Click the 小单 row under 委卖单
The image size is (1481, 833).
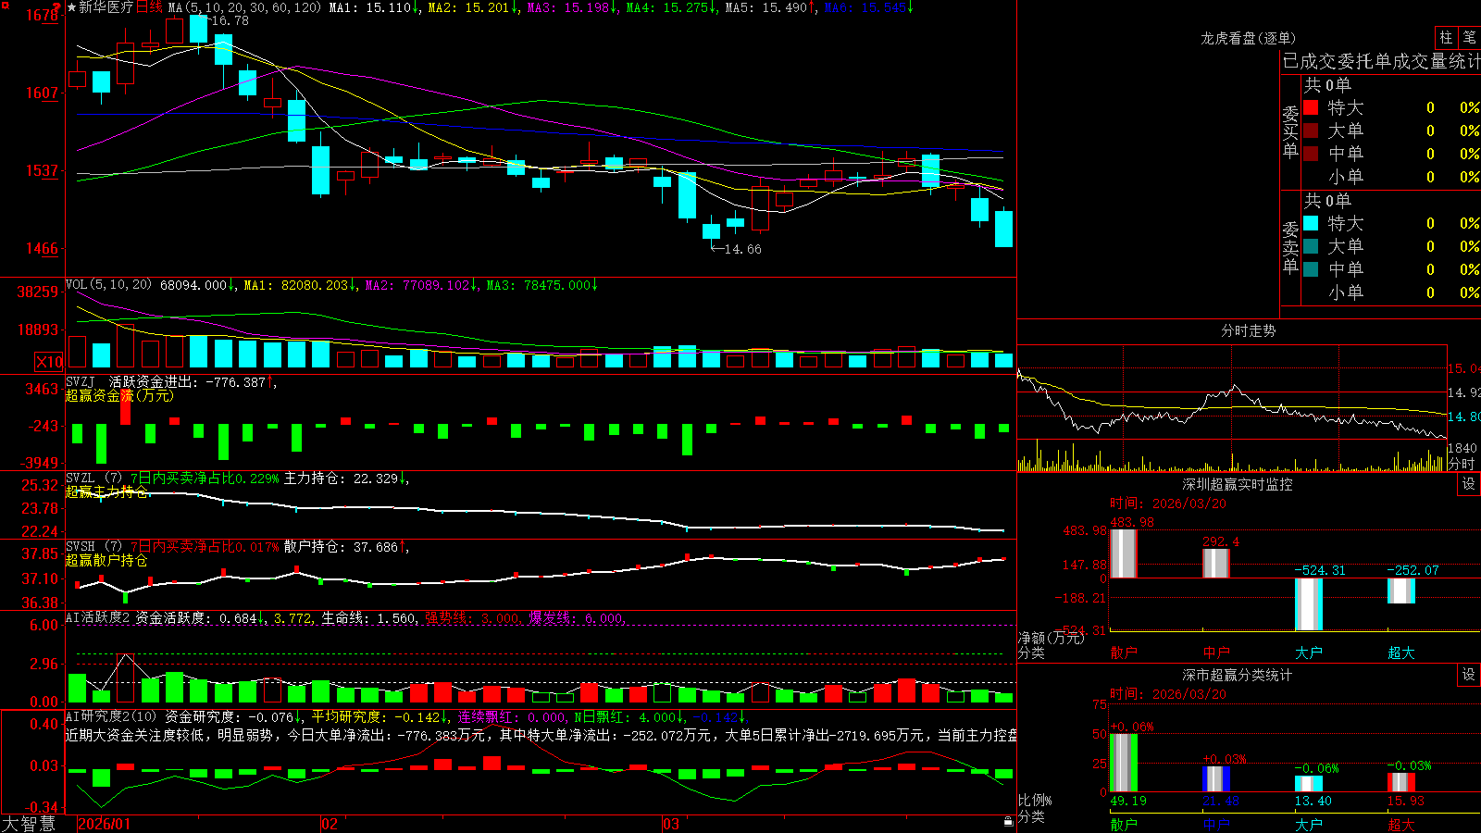click(x=1391, y=292)
